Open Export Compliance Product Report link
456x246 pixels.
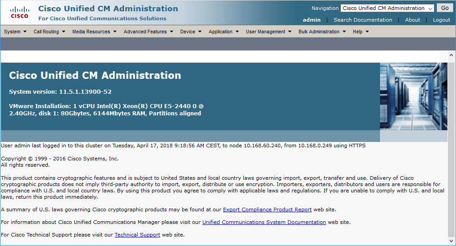pyautogui.click(x=267, y=210)
